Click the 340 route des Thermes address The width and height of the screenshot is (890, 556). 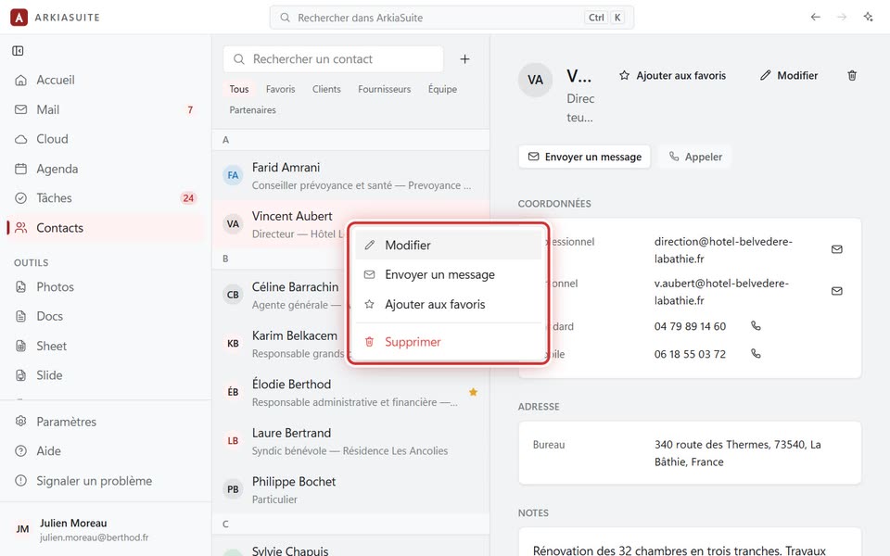pyautogui.click(x=737, y=453)
